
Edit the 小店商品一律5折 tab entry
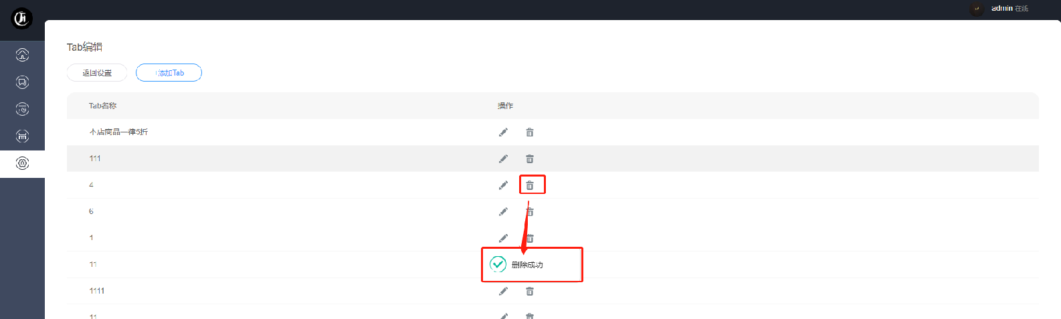point(503,132)
